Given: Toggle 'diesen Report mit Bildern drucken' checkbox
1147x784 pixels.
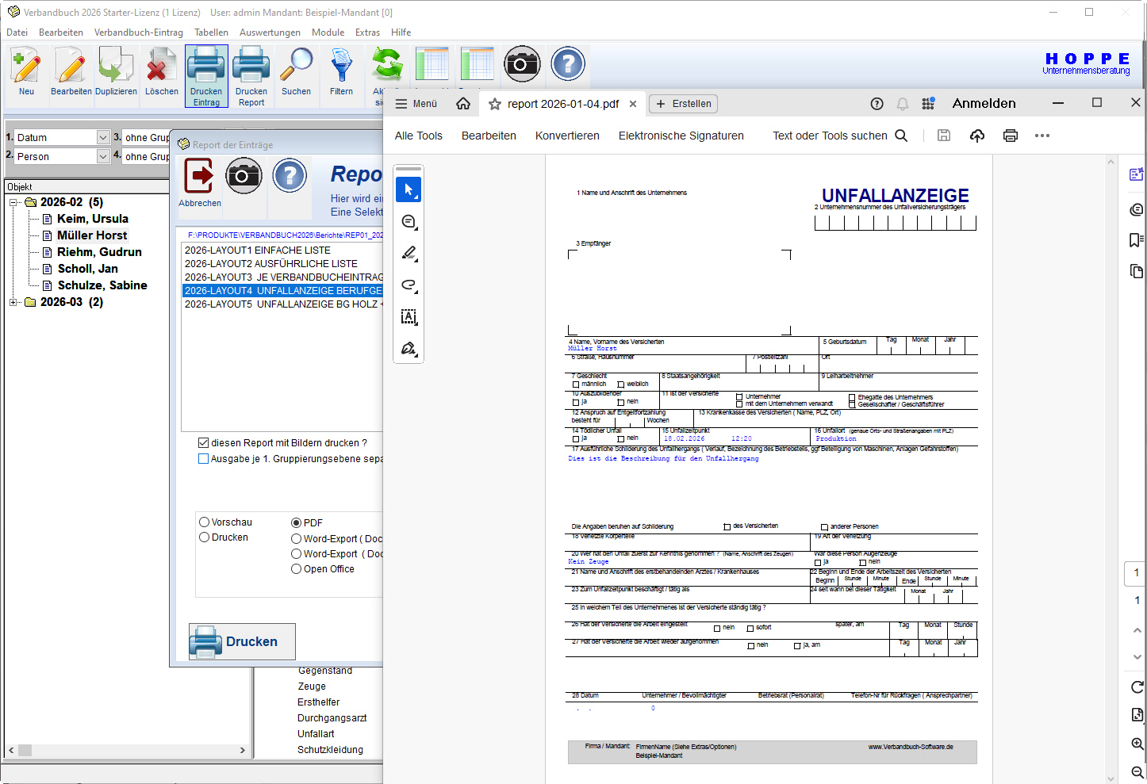Looking at the screenshot, I should tap(204, 443).
